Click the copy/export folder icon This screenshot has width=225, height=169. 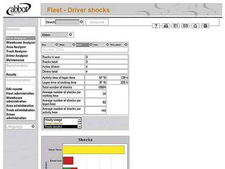[x=176, y=26]
